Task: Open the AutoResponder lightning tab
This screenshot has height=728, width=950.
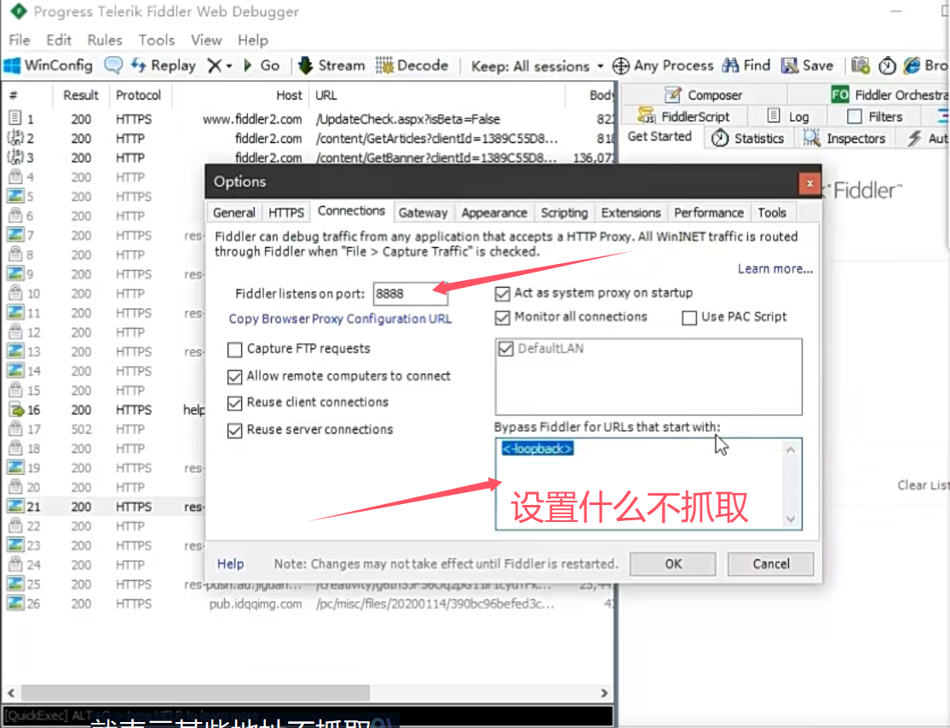Action: (x=928, y=139)
